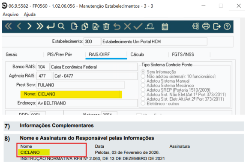Click Banco RAIS code field 104
Viewport: 246px width, 164px height.
click(x=43, y=67)
